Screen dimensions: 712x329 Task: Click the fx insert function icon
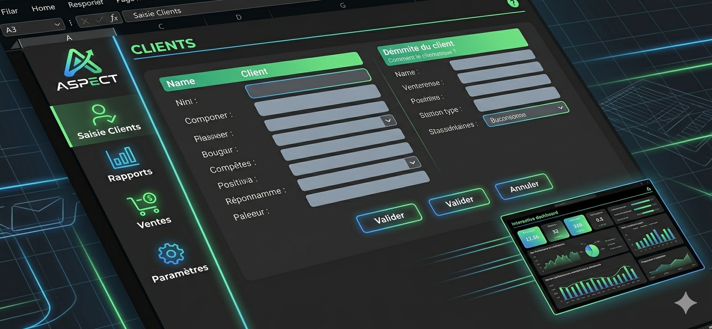(114, 17)
